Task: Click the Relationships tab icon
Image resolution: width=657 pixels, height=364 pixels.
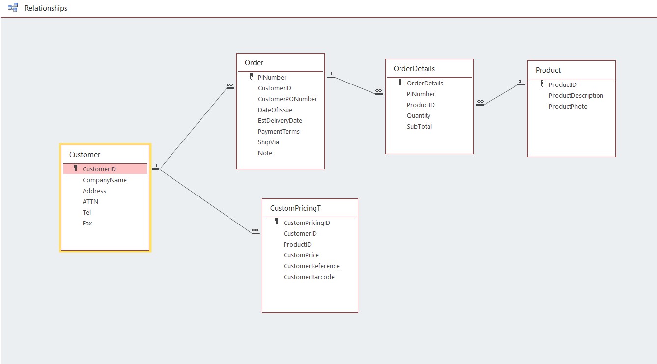Action: click(x=13, y=8)
